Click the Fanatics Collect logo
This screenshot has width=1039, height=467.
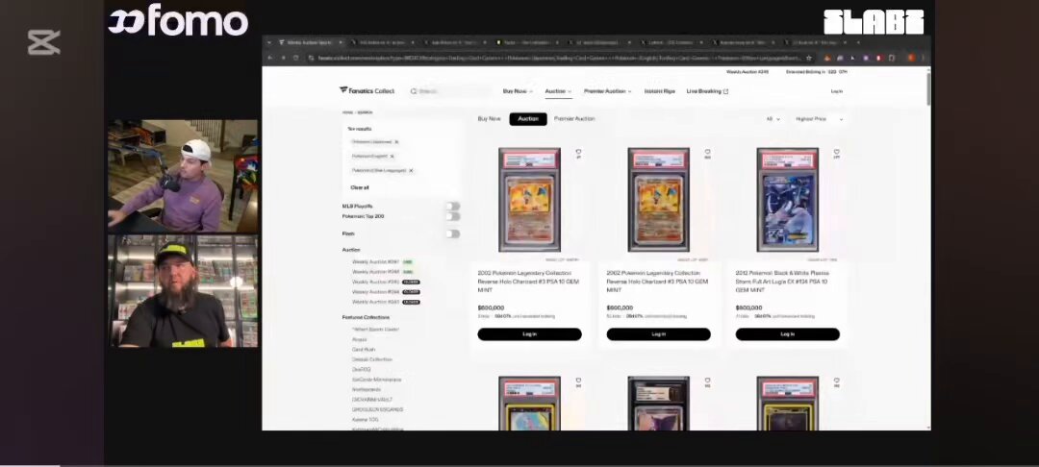(367, 91)
